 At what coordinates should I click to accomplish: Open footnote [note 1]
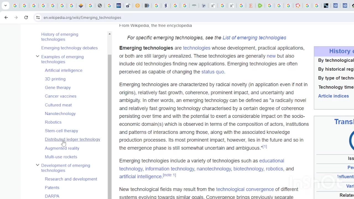tap(169, 175)
